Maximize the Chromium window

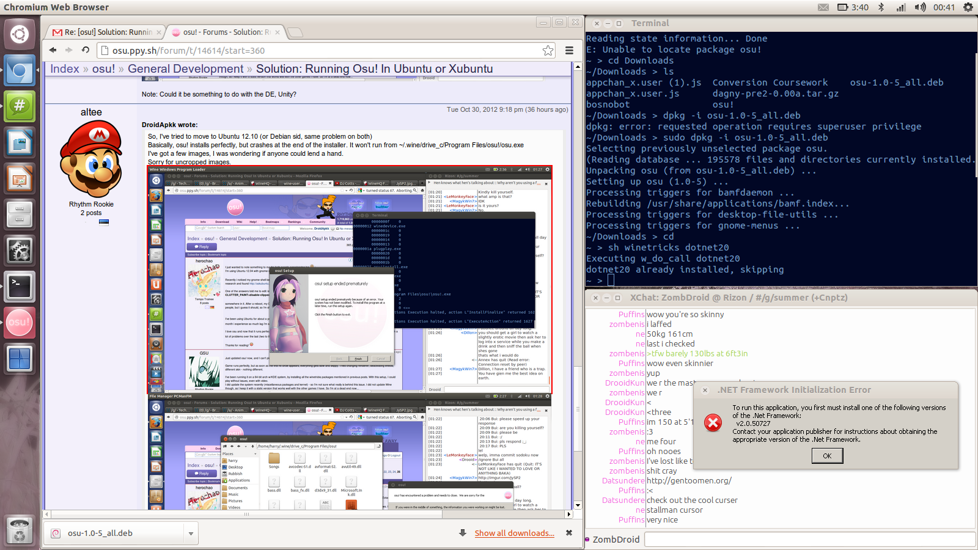559,22
